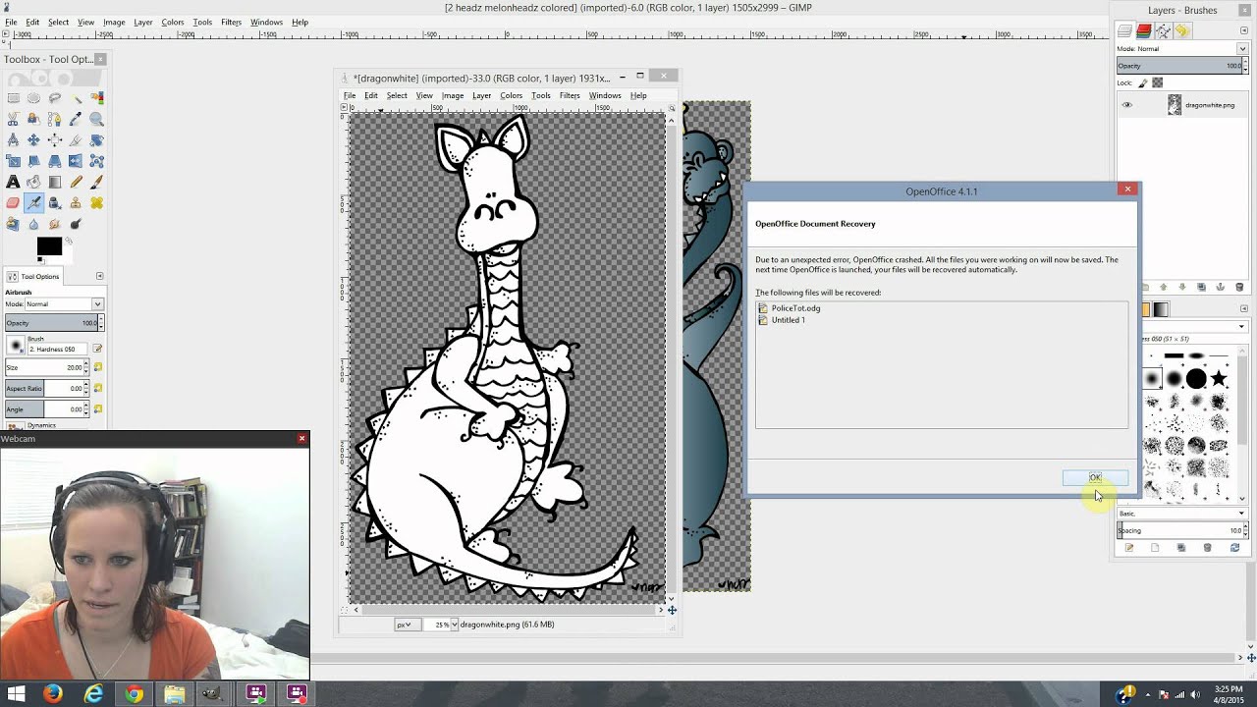The height and width of the screenshot is (707, 1257).
Task: Select the Smudge tool
Action: [55, 224]
